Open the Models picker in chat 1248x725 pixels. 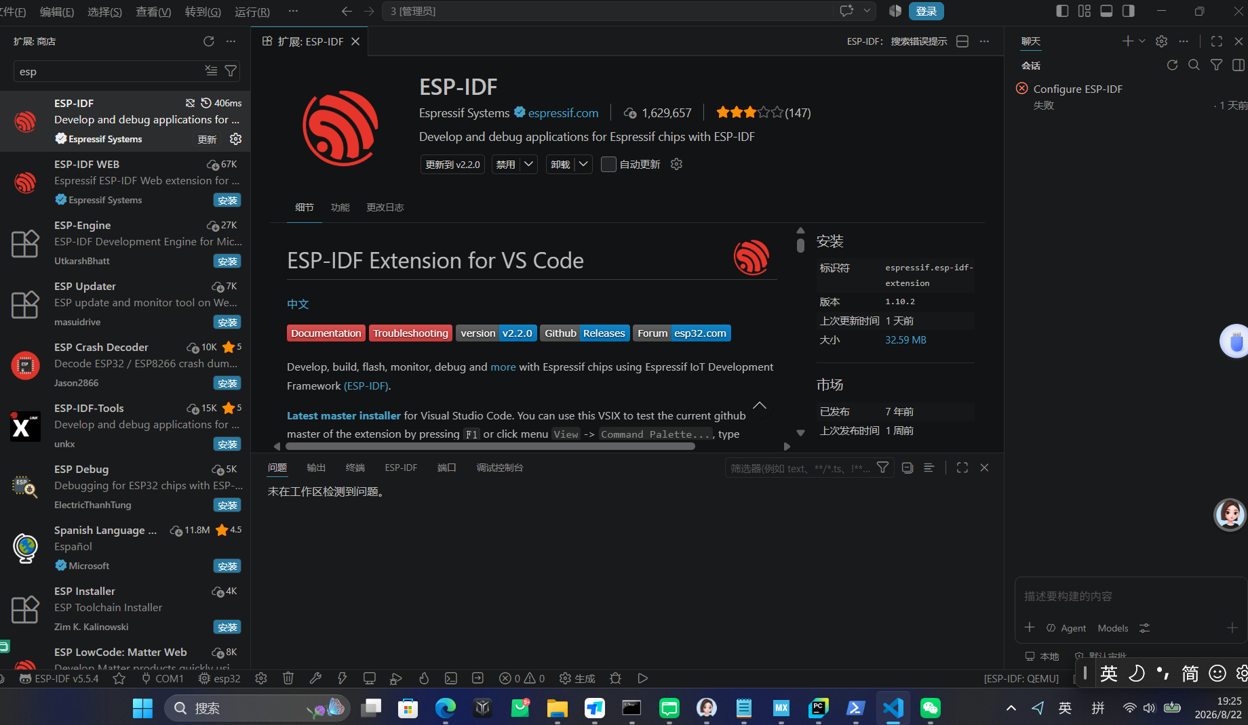click(x=1113, y=628)
